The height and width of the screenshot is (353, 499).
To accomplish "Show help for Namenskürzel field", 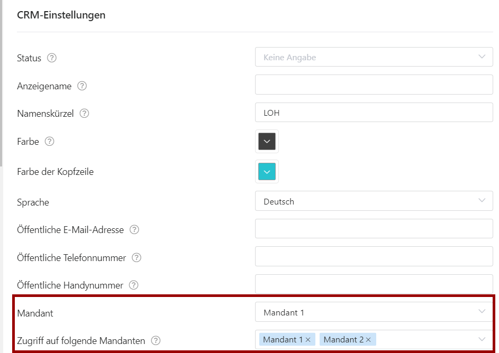I will click(x=84, y=114).
